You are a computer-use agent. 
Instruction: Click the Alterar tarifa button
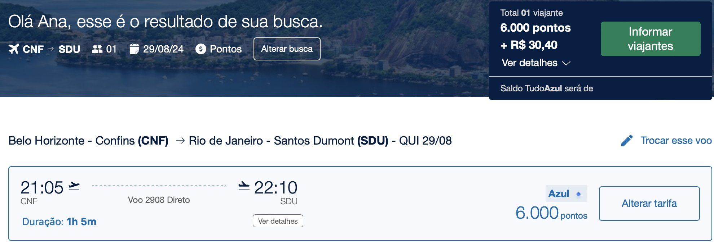(x=649, y=204)
